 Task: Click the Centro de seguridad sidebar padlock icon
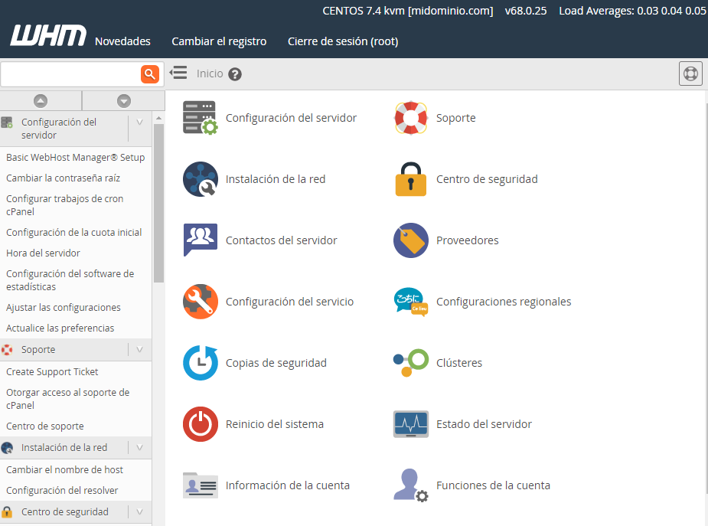[x=7, y=512]
